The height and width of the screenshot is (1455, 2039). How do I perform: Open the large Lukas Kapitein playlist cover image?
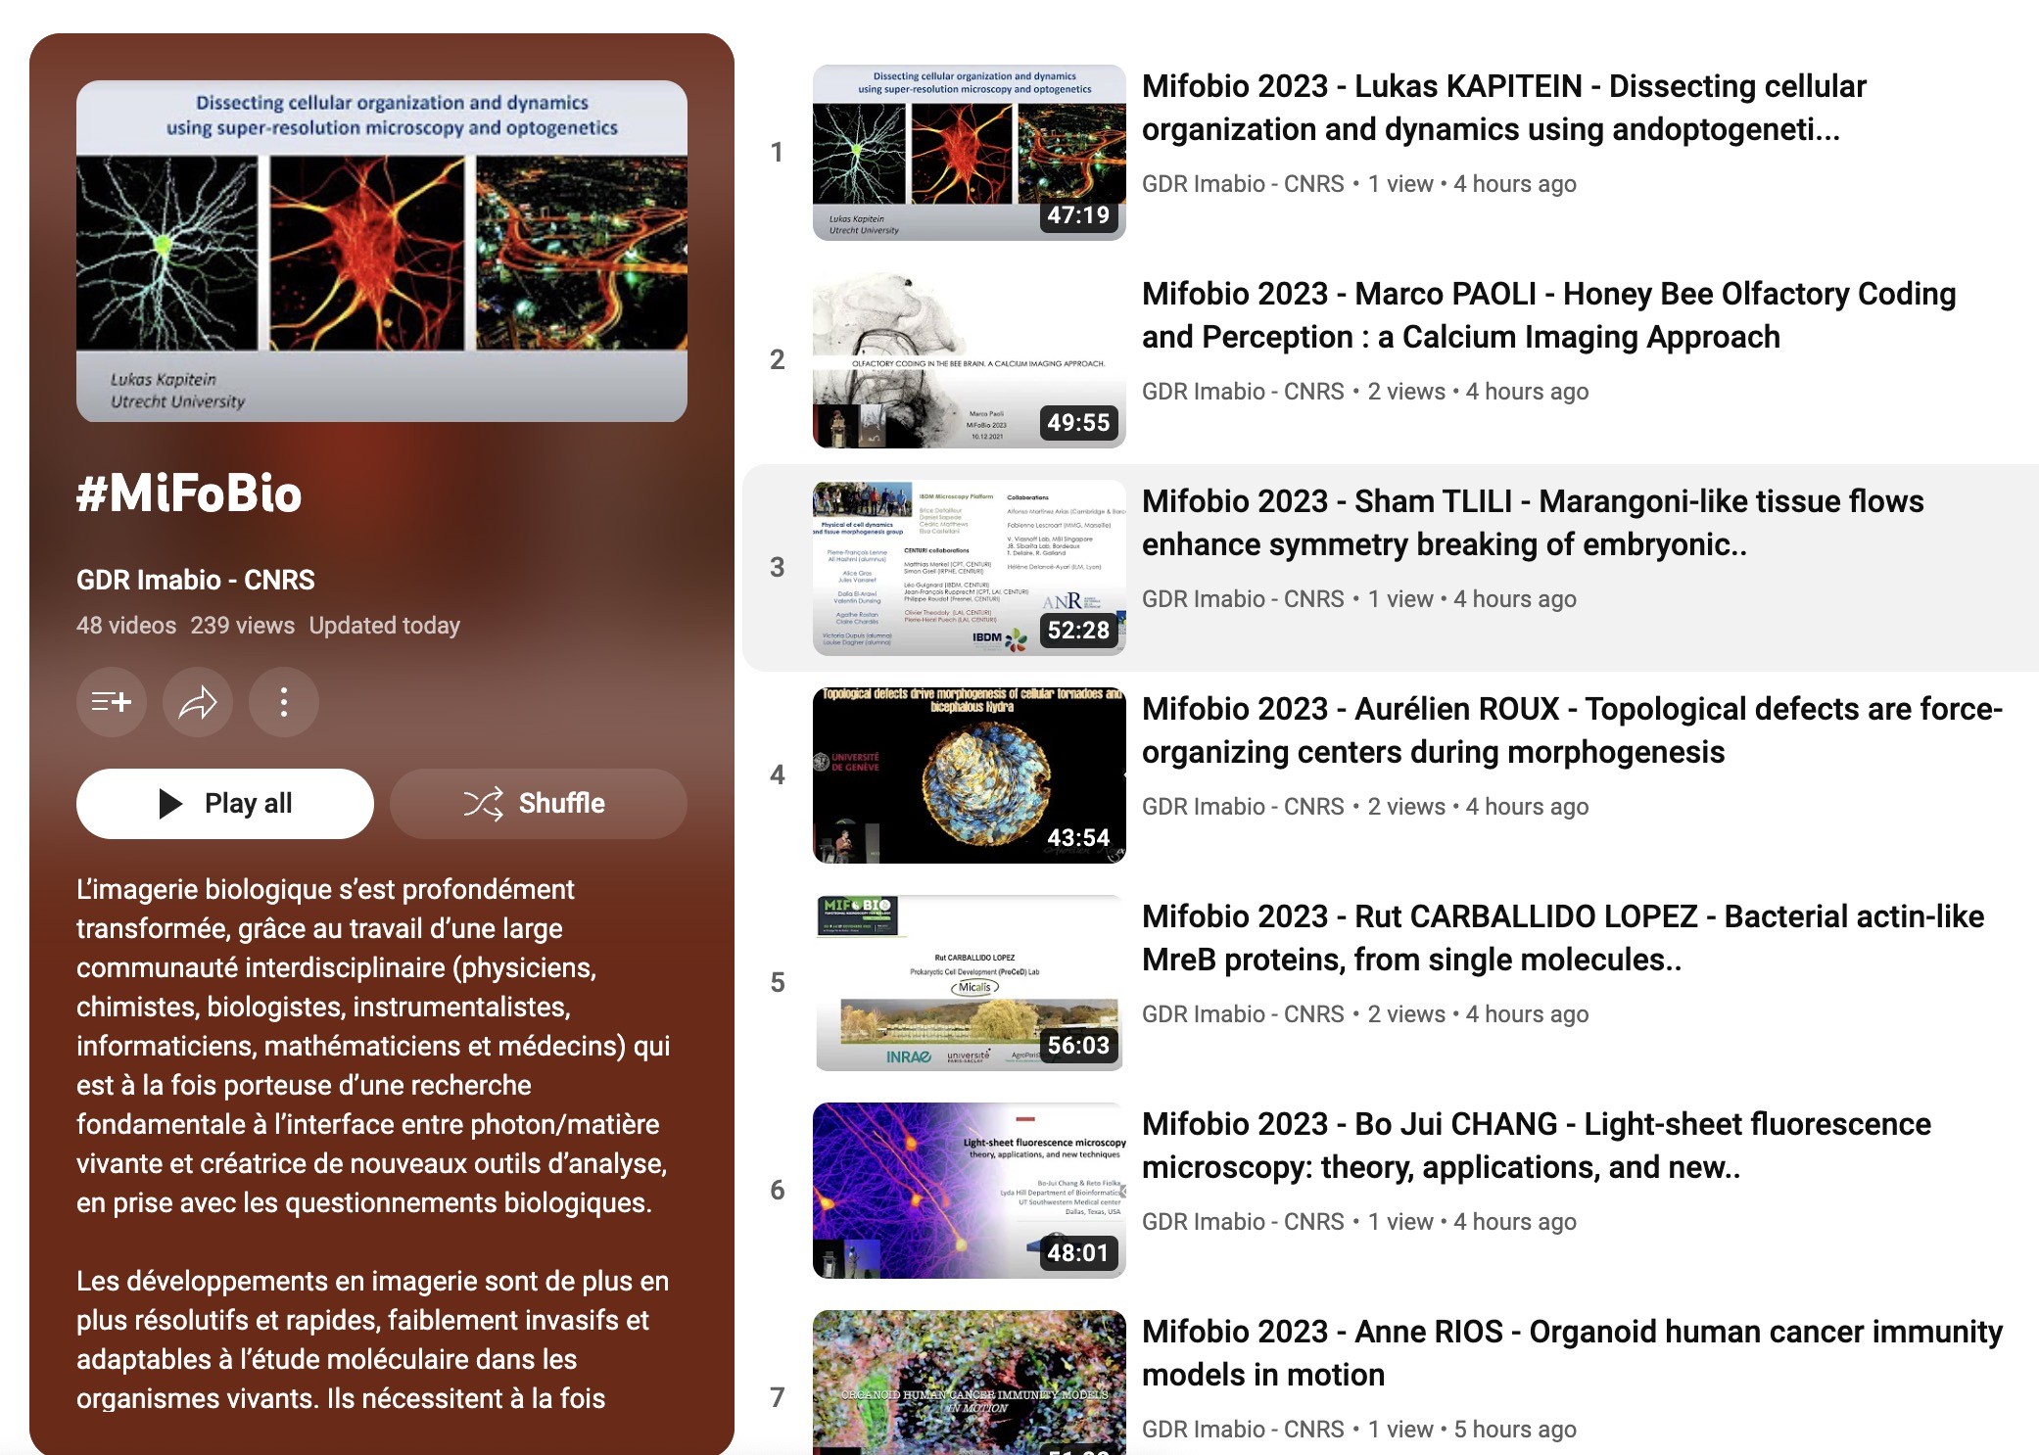pyautogui.click(x=382, y=251)
